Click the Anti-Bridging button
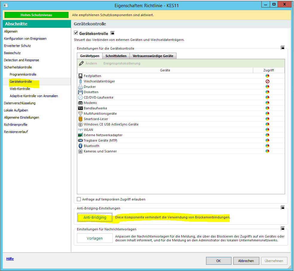 [x=95, y=218]
